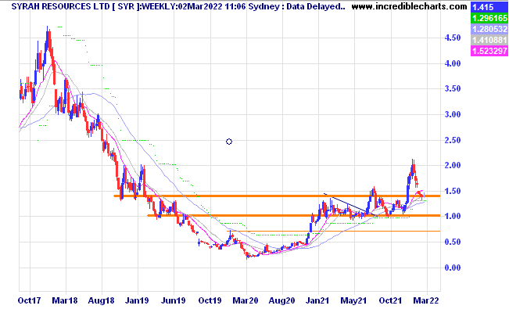This screenshot has width=509, height=309.
Task: Click the Oct21 date axis label
Action: click(x=390, y=300)
